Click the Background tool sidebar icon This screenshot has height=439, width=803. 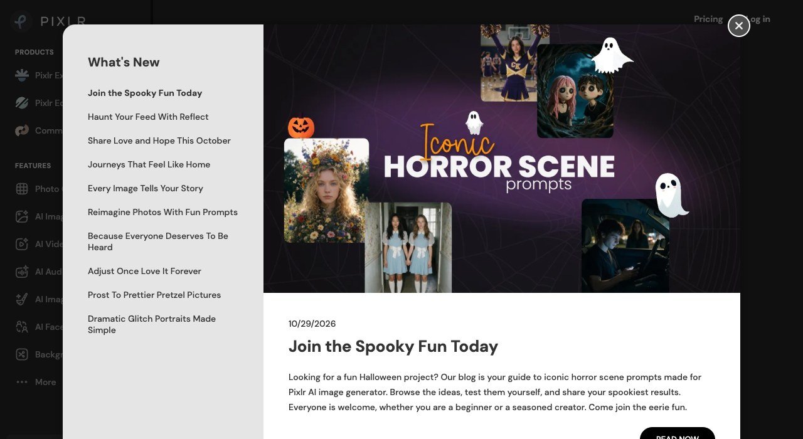pyautogui.click(x=22, y=354)
